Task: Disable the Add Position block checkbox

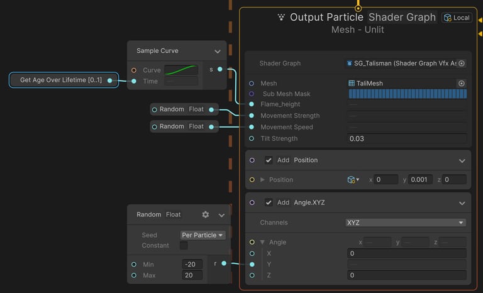Action: coord(269,160)
